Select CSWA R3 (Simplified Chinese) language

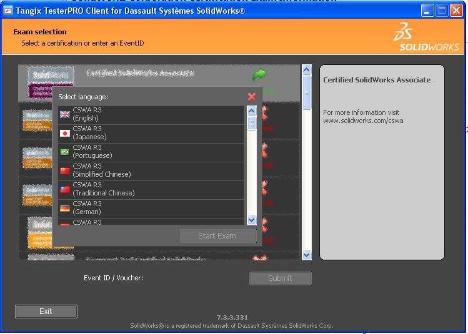[151, 171]
